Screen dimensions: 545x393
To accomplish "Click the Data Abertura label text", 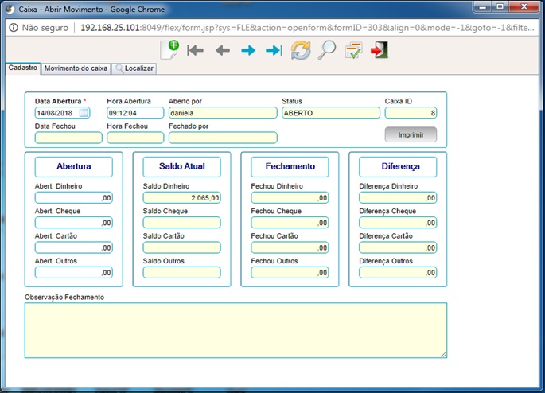I will [58, 101].
